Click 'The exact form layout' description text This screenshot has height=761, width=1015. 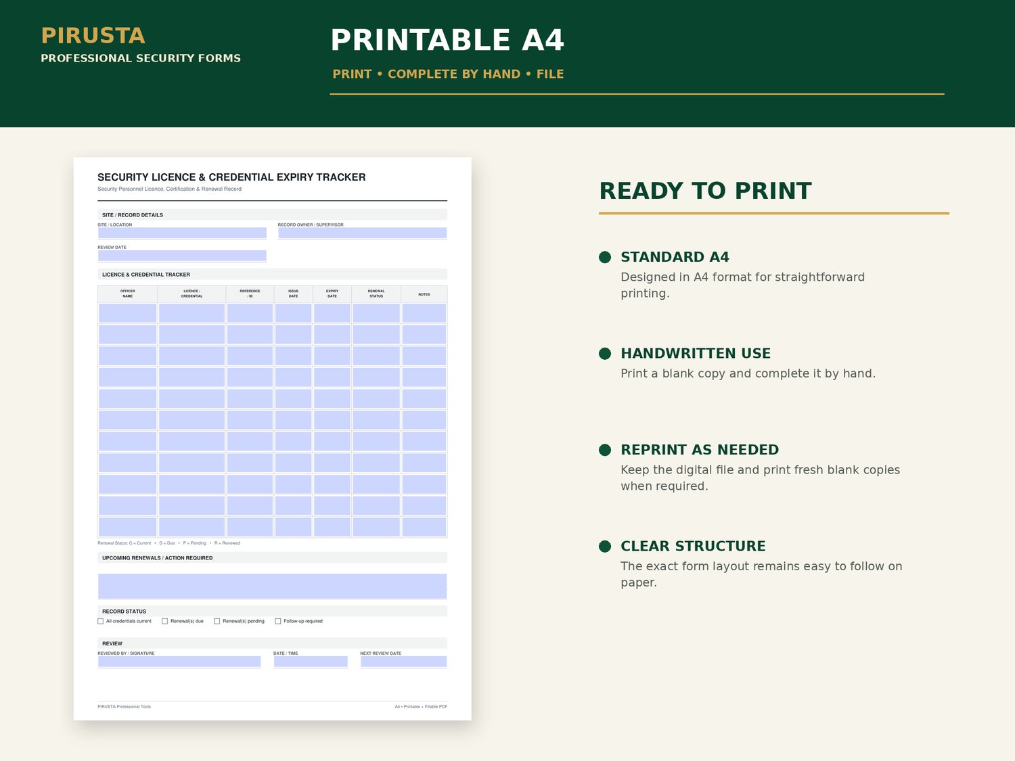click(761, 574)
